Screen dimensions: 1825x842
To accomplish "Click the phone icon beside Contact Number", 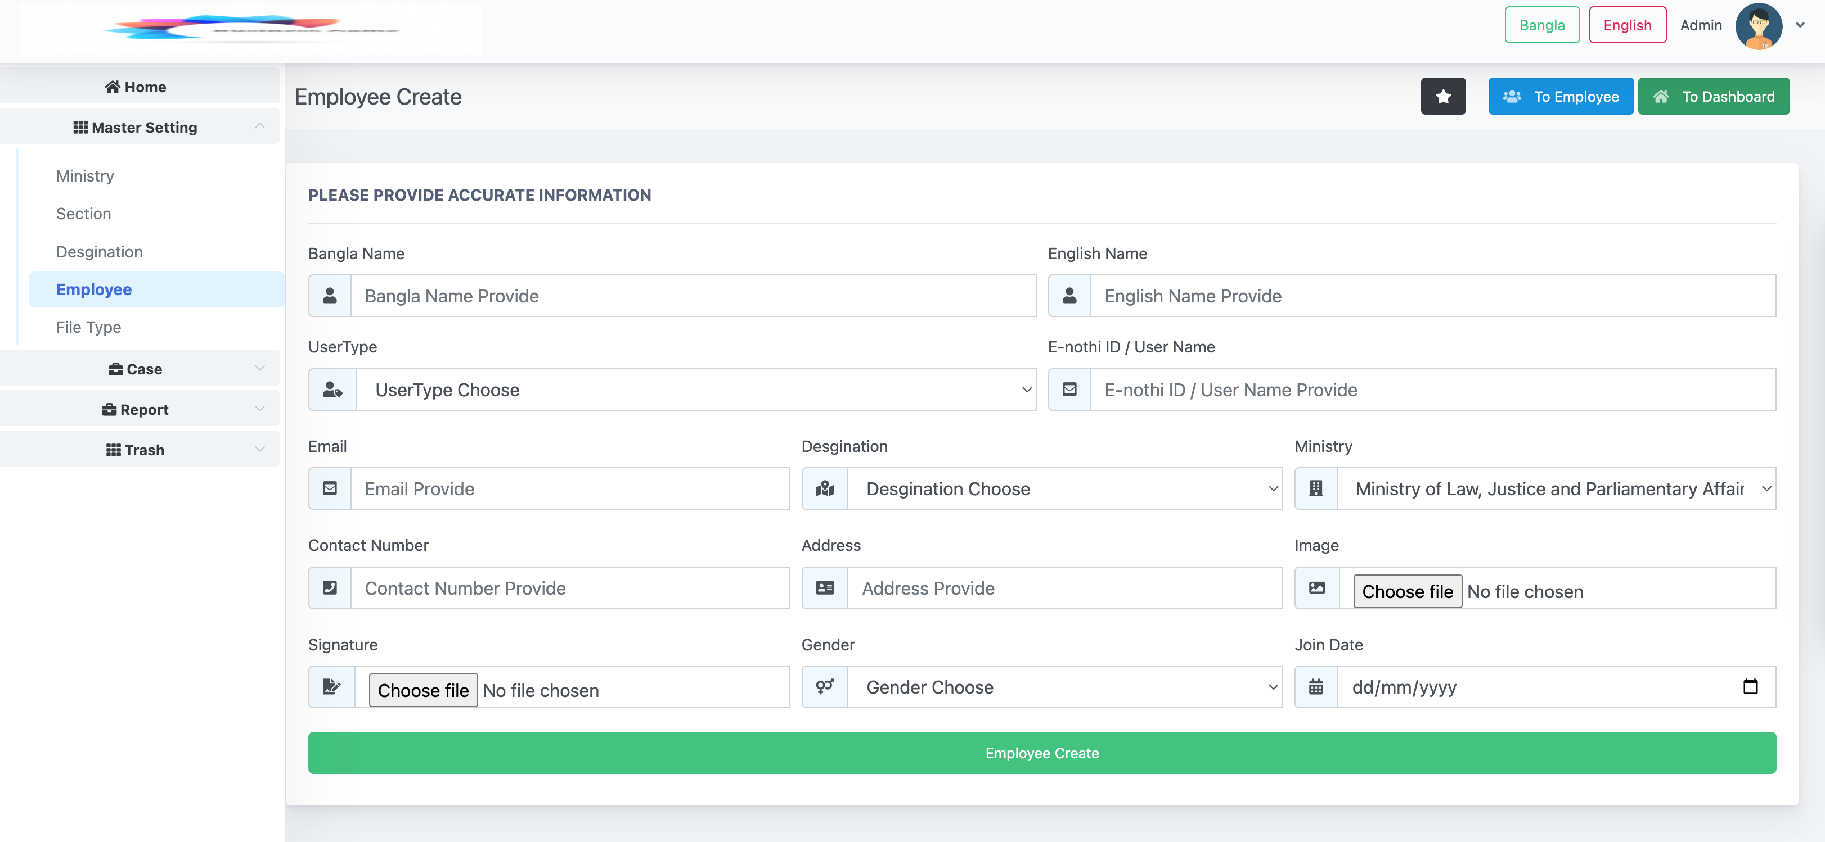I will (x=330, y=587).
